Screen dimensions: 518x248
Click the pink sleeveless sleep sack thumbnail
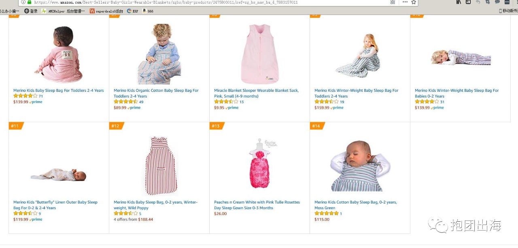tap(259, 54)
